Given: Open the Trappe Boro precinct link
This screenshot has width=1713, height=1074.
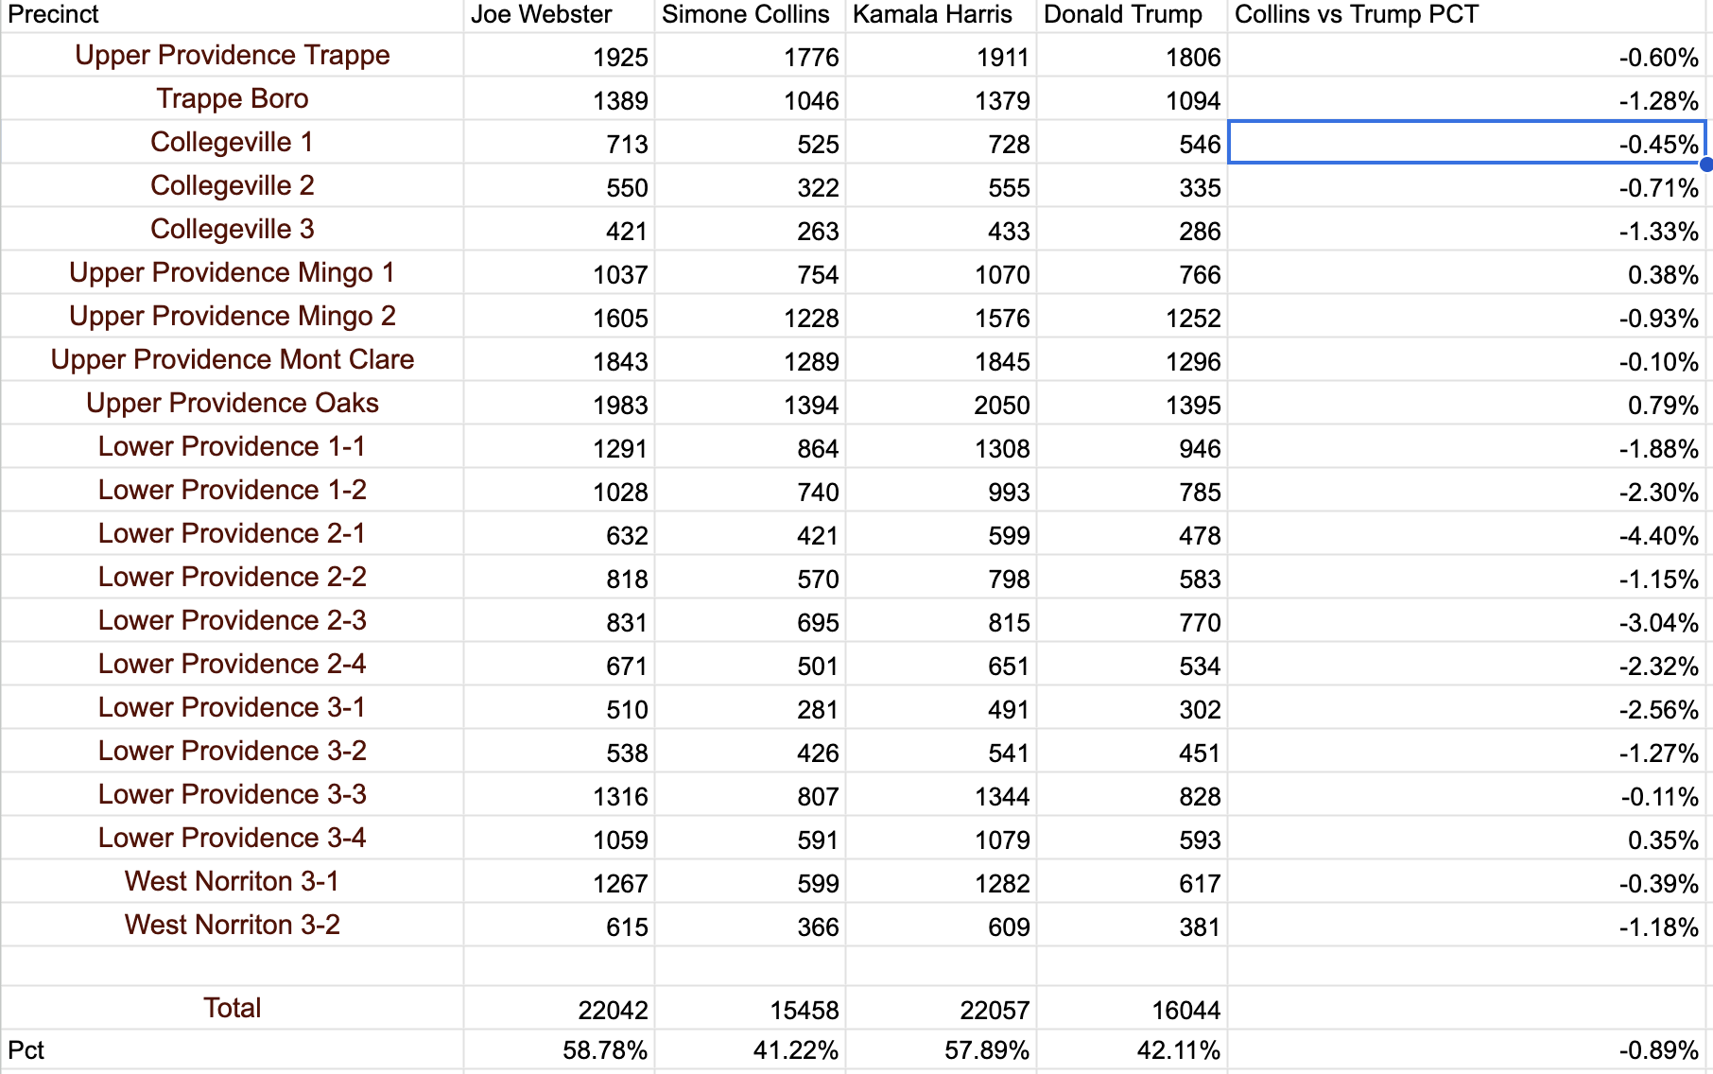Looking at the screenshot, I should click(233, 98).
